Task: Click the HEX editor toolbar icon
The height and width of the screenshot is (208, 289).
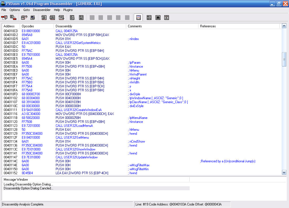Action: point(149,17)
